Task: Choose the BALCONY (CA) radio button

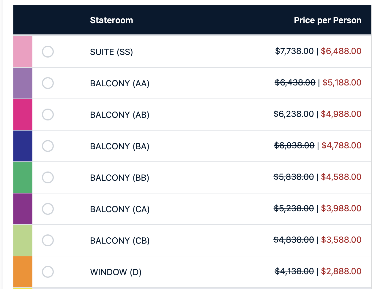Action: (48, 209)
